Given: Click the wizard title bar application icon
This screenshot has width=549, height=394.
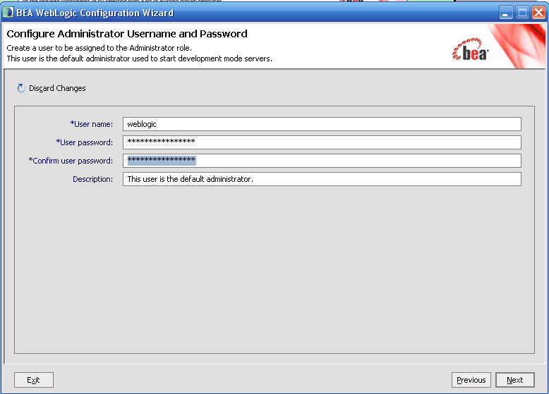Looking at the screenshot, I should (8, 13).
